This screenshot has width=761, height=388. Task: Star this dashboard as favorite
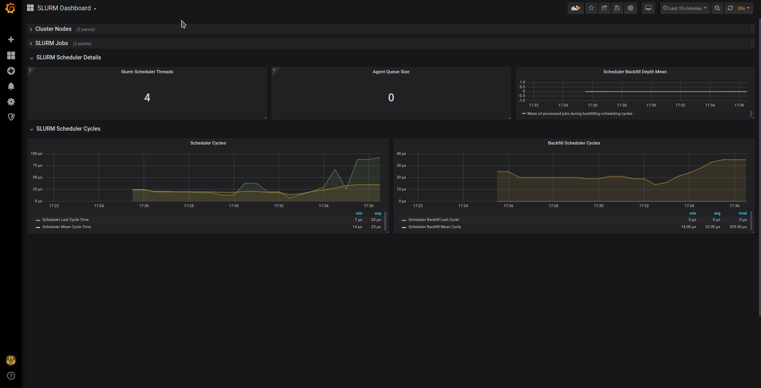tap(591, 8)
